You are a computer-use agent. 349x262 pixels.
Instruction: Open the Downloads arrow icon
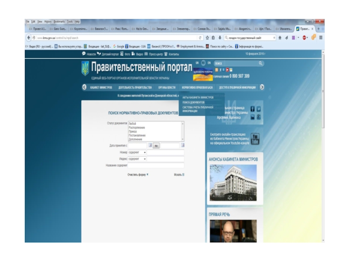tap(220, 38)
